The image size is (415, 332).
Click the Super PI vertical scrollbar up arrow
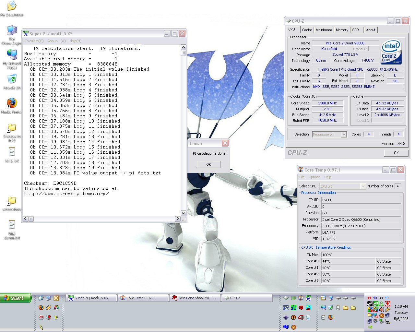[x=184, y=47]
